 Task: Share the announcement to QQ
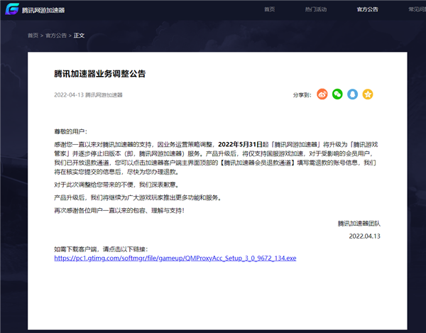[x=352, y=94]
